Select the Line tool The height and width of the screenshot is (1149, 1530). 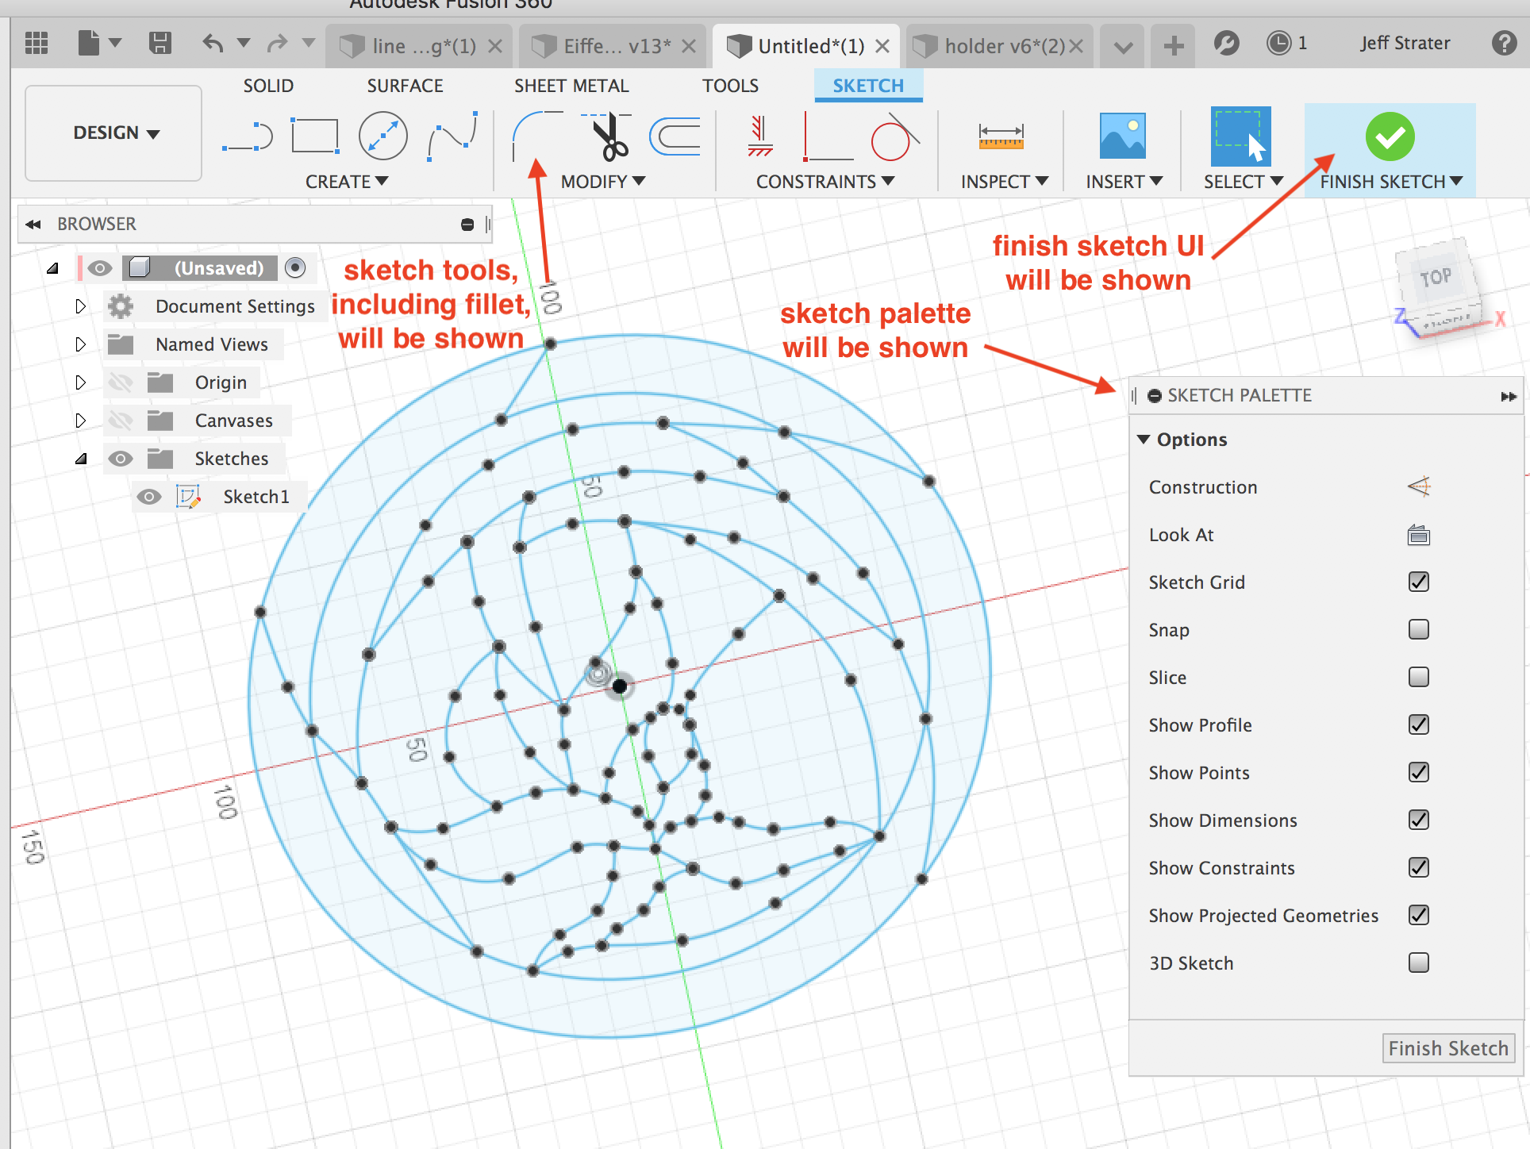click(248, 136)
